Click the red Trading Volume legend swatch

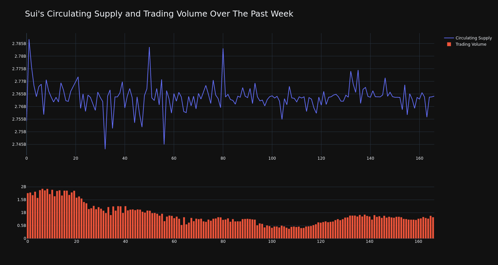click(449, 44)
